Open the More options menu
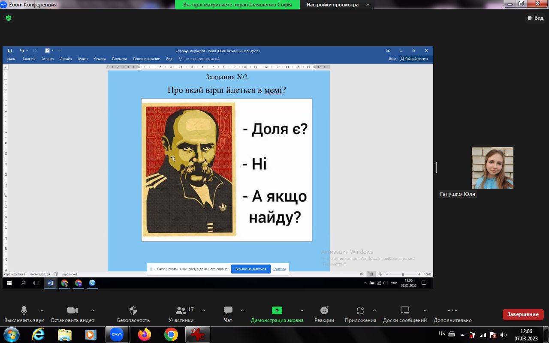Image resolution: width=549 pixels, height=343 pixels. click(452, 314)
